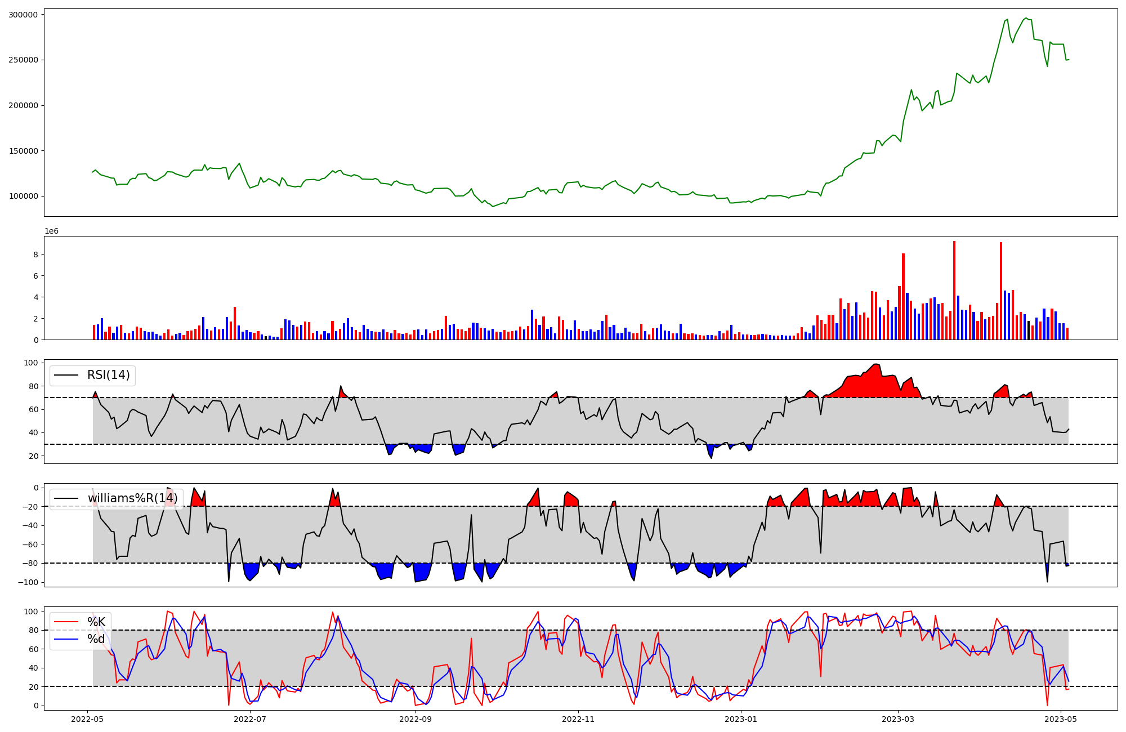This screenshot has height=732, width=1126.
Task: Click the tallest red volume bar
Action: [x=954, y=290]
